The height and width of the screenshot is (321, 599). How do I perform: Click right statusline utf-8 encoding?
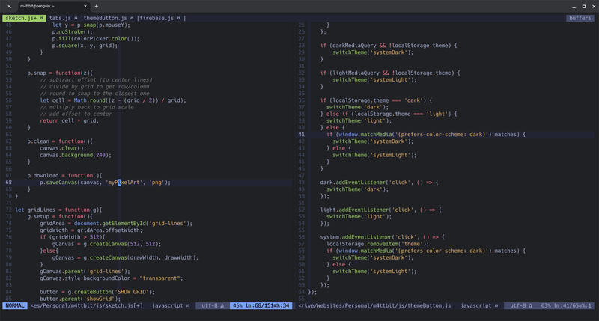(x=517, y=305)
